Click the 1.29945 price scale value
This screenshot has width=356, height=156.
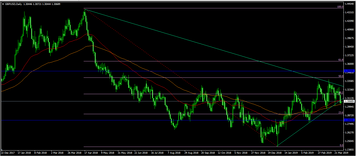(x=350, y=107)
